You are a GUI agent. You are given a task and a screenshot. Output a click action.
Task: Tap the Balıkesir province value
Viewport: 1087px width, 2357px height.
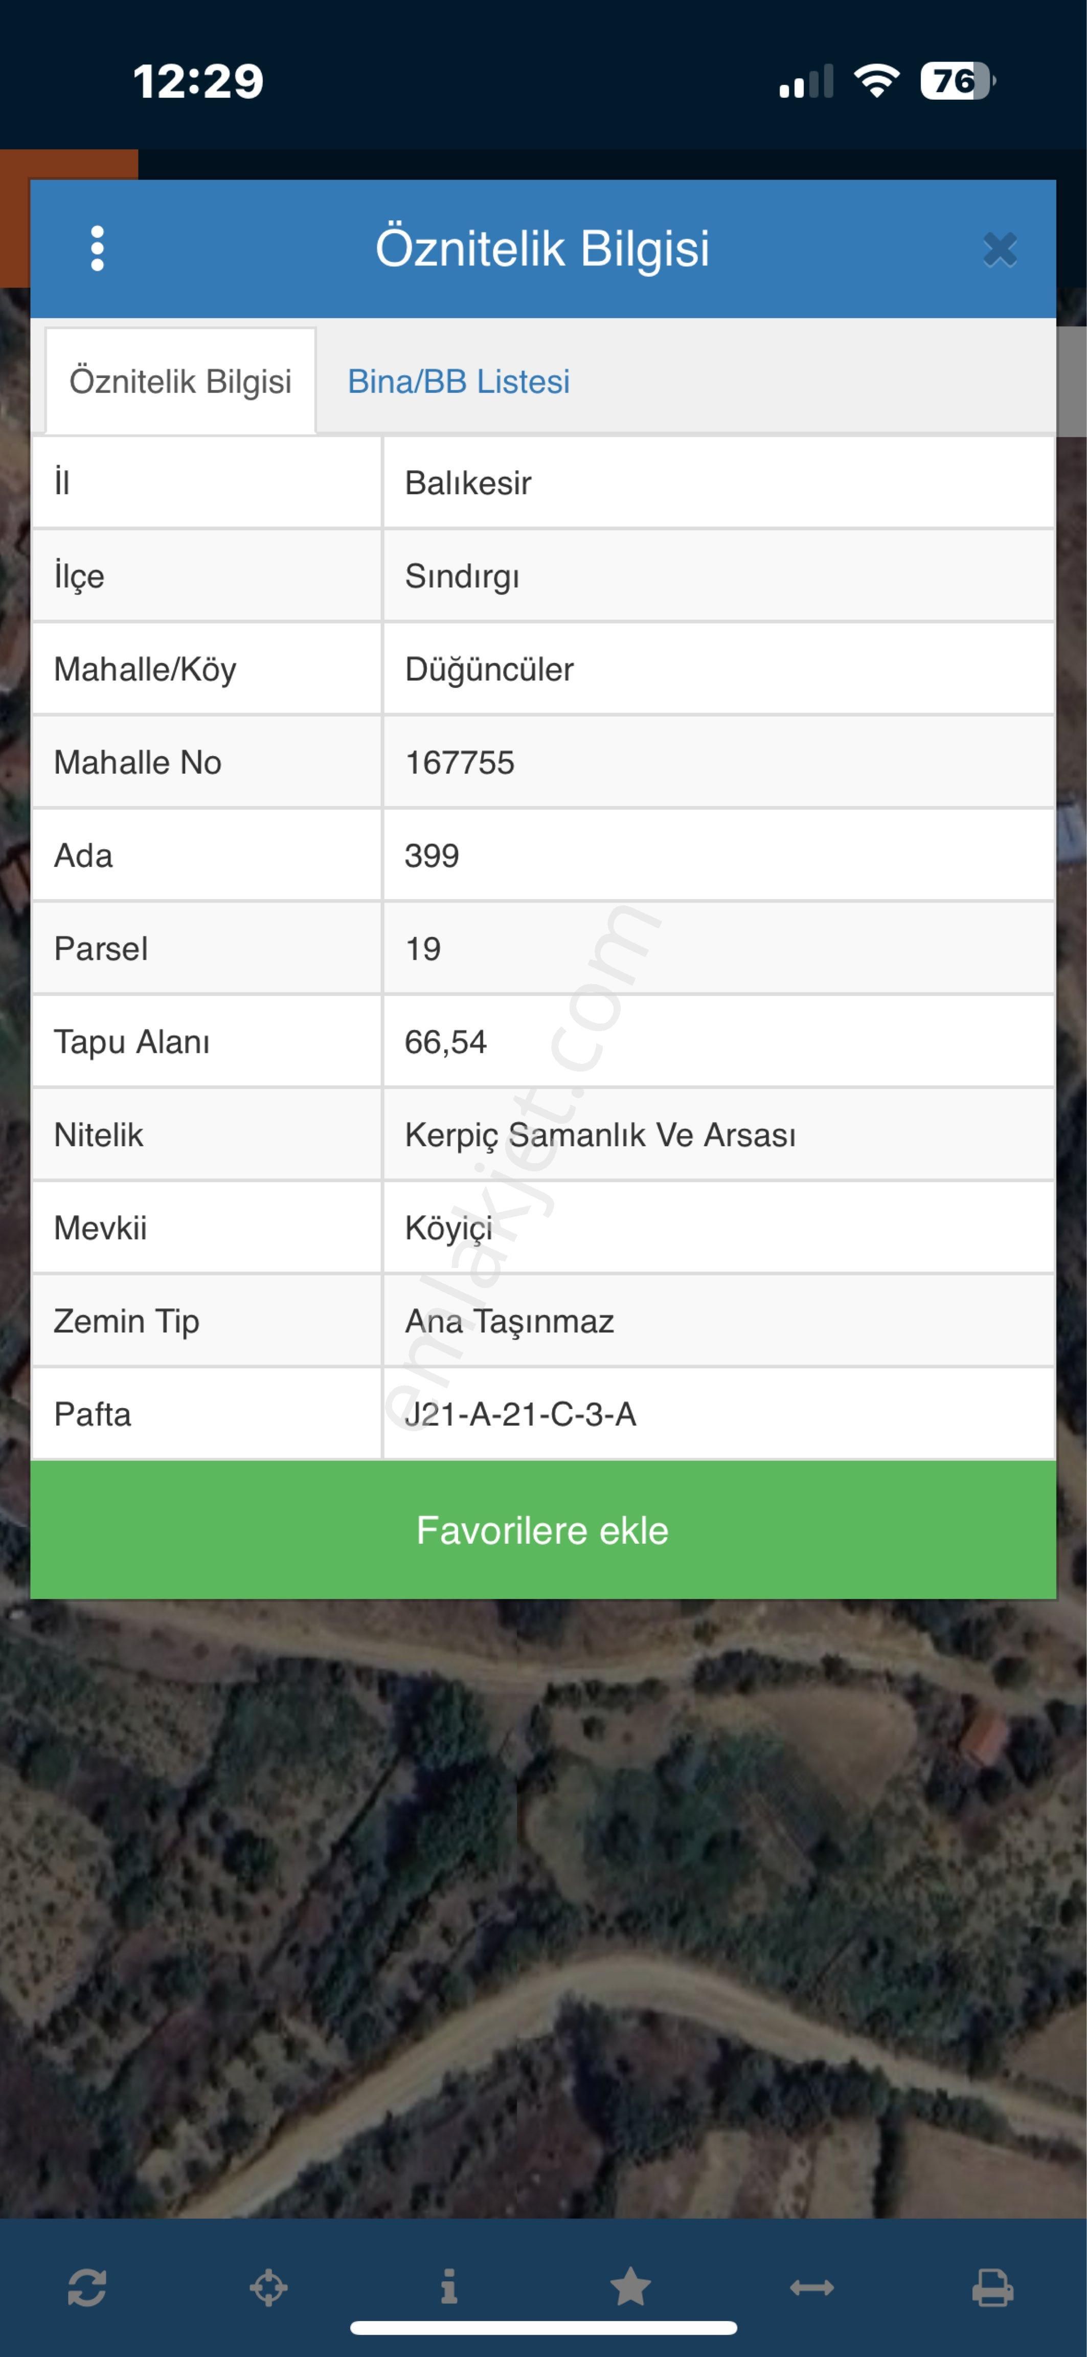tap(467, 482)
